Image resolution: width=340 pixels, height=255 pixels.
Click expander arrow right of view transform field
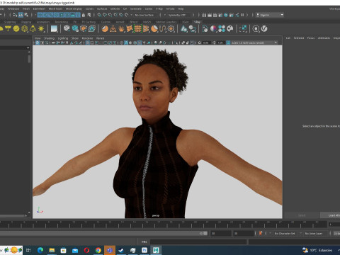(276, 42)
